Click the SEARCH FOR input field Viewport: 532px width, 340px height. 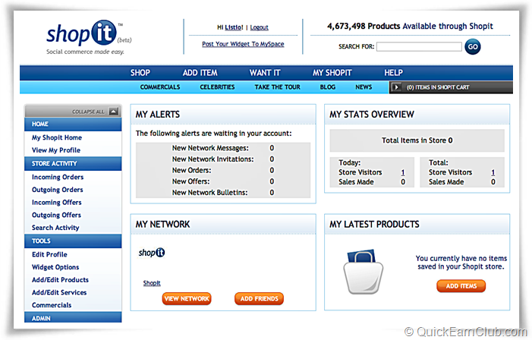pyautogui.click(x=419, y=46)
